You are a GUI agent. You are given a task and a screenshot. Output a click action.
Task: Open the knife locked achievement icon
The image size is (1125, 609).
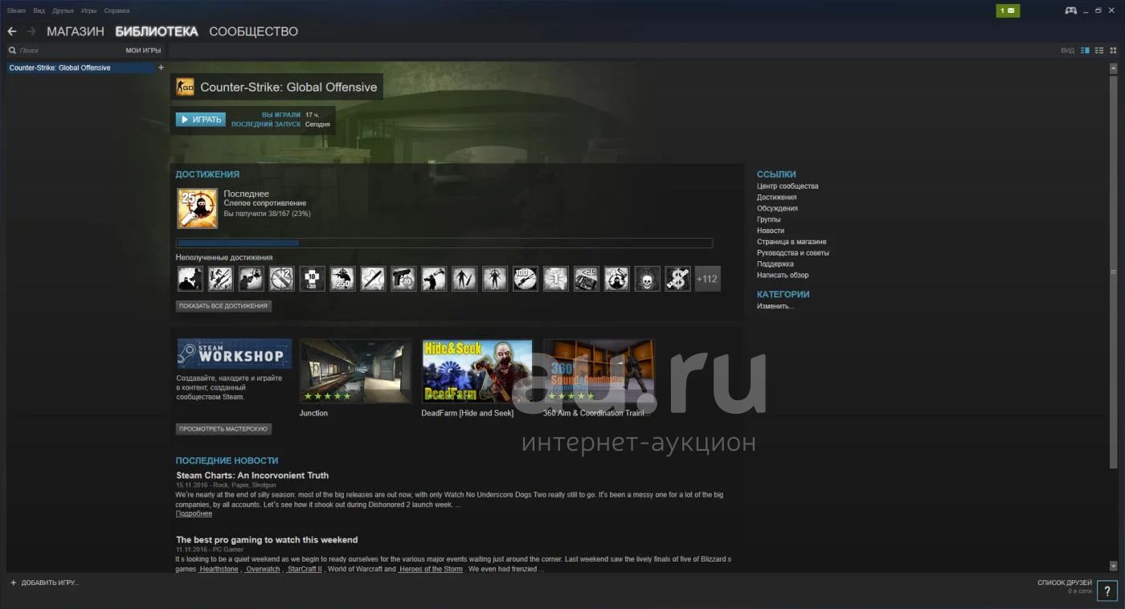pyautogui.click(x=374, y=279)
